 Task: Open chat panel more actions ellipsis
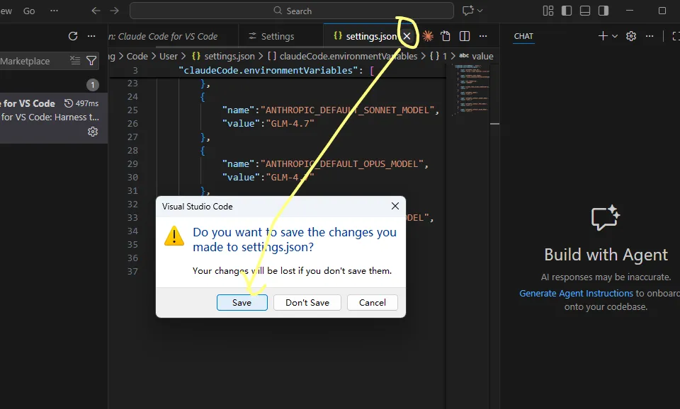coord(650,36)
